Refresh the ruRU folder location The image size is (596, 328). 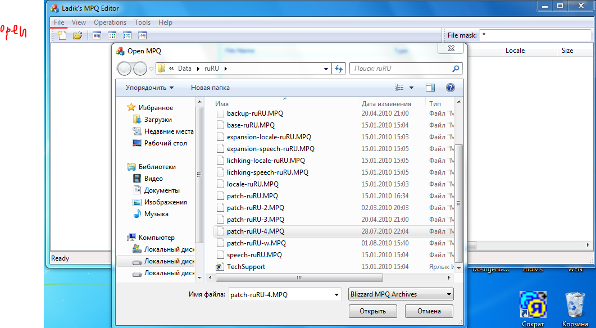pos(338,69)
